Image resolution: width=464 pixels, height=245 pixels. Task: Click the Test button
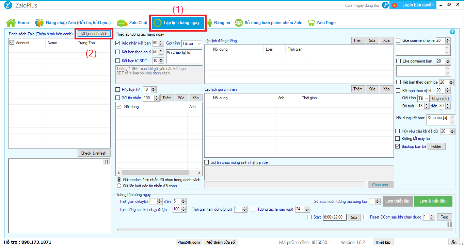click(444, 217)
